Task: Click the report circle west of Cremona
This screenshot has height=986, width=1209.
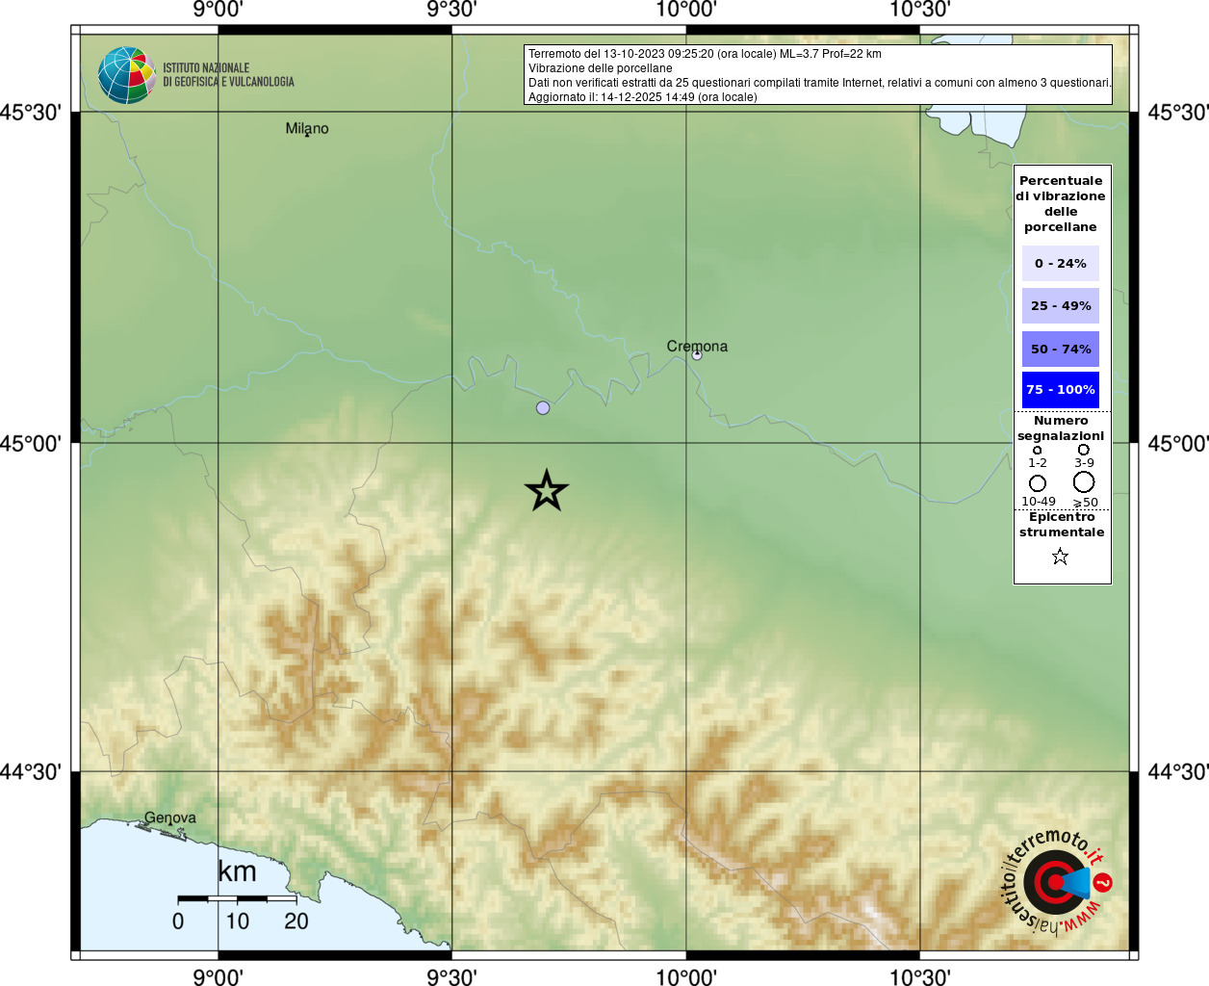Action: (543, 408)
